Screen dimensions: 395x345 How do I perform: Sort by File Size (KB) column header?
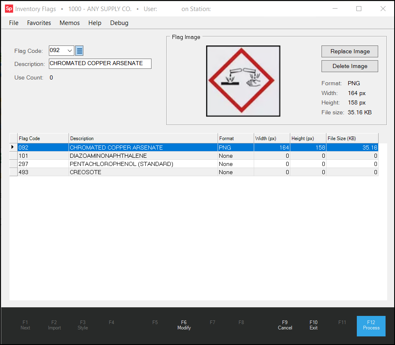(x=352, y=138)
